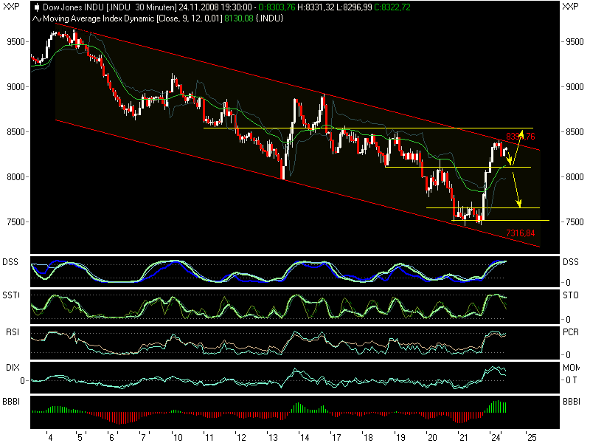Click date label '5 on time axis

coord(80,437)
